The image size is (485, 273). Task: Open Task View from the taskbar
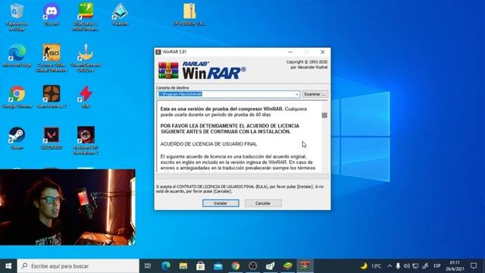148,266
